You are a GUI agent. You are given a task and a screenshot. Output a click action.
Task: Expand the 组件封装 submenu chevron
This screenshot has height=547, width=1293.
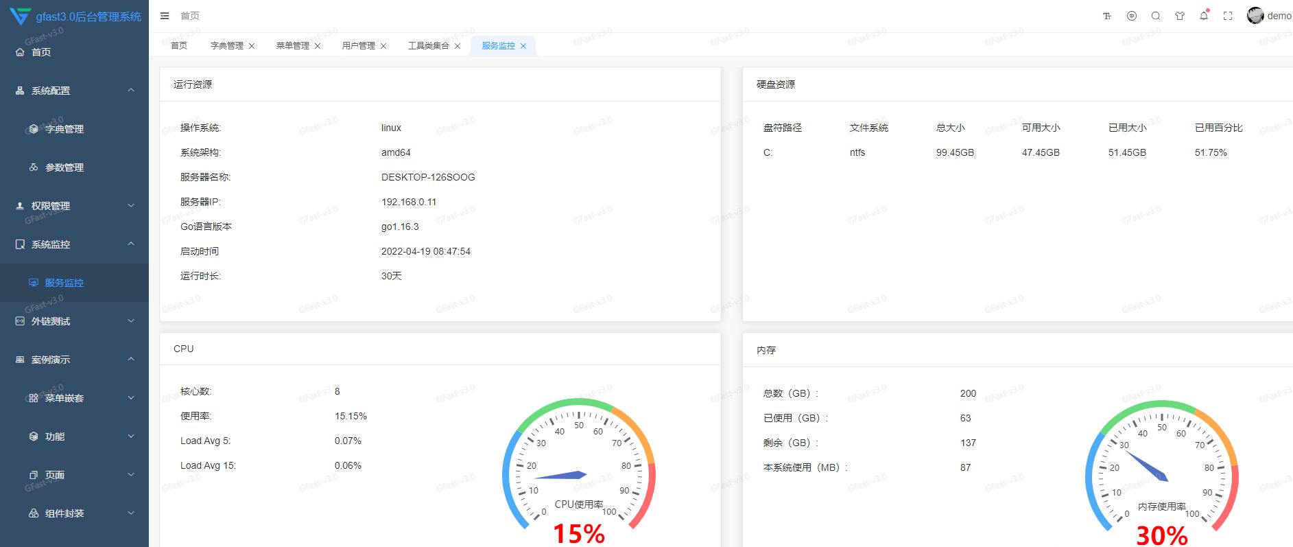pyautogui.click(x=131, y=513)
